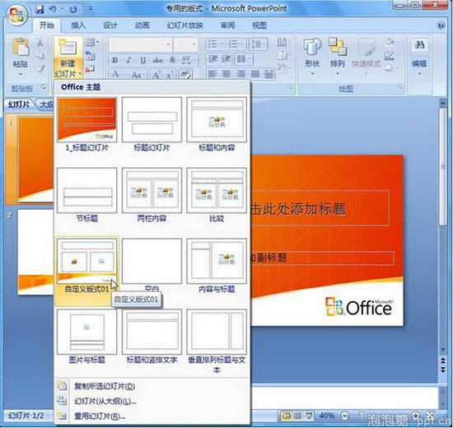This screenshot has width=453, height=428.
Task: Delete slide using the delete icon
Action: coord(90,69)
